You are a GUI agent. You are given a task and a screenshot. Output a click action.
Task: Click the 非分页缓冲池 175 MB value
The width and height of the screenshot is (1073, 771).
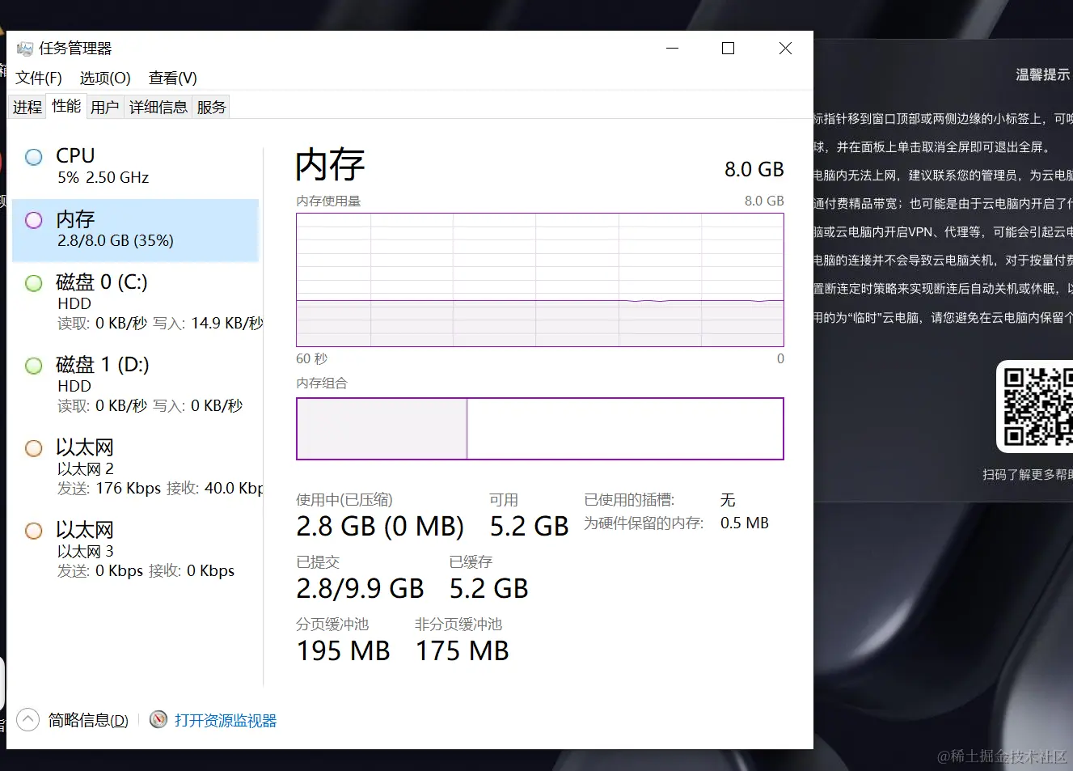point(463,651)
